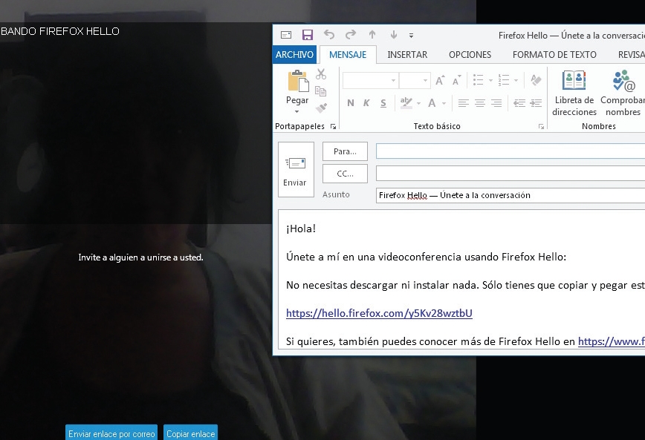Select the Format Painter brush icon
645x440 pixels.
(x=321, y=108)
